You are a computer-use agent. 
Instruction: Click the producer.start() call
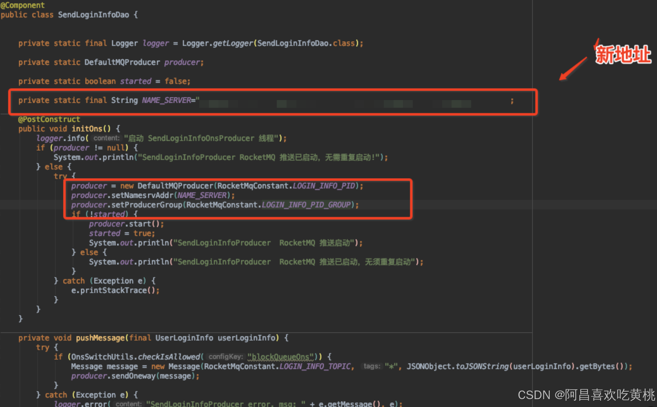tap(126, 224)
